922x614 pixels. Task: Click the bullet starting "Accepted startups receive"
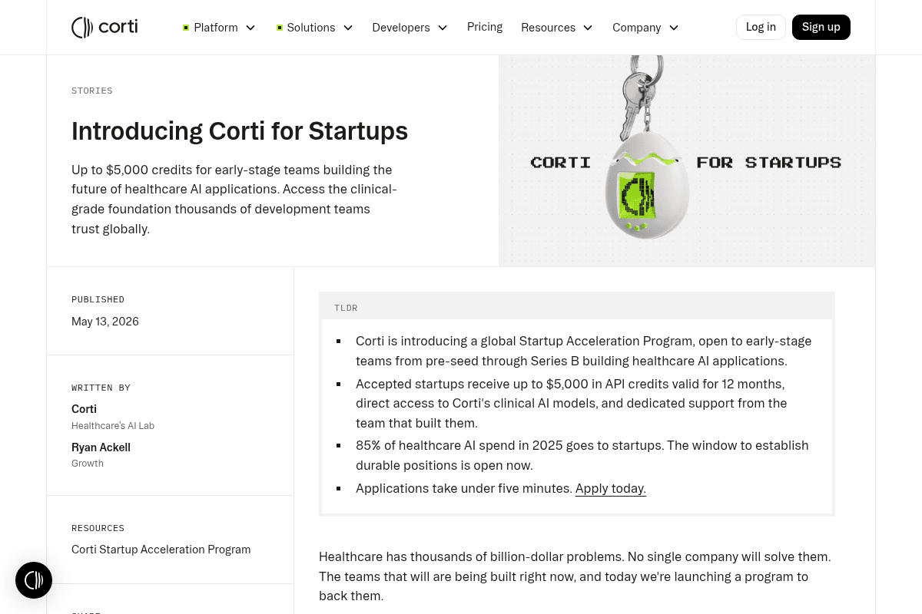pos(572,403)
